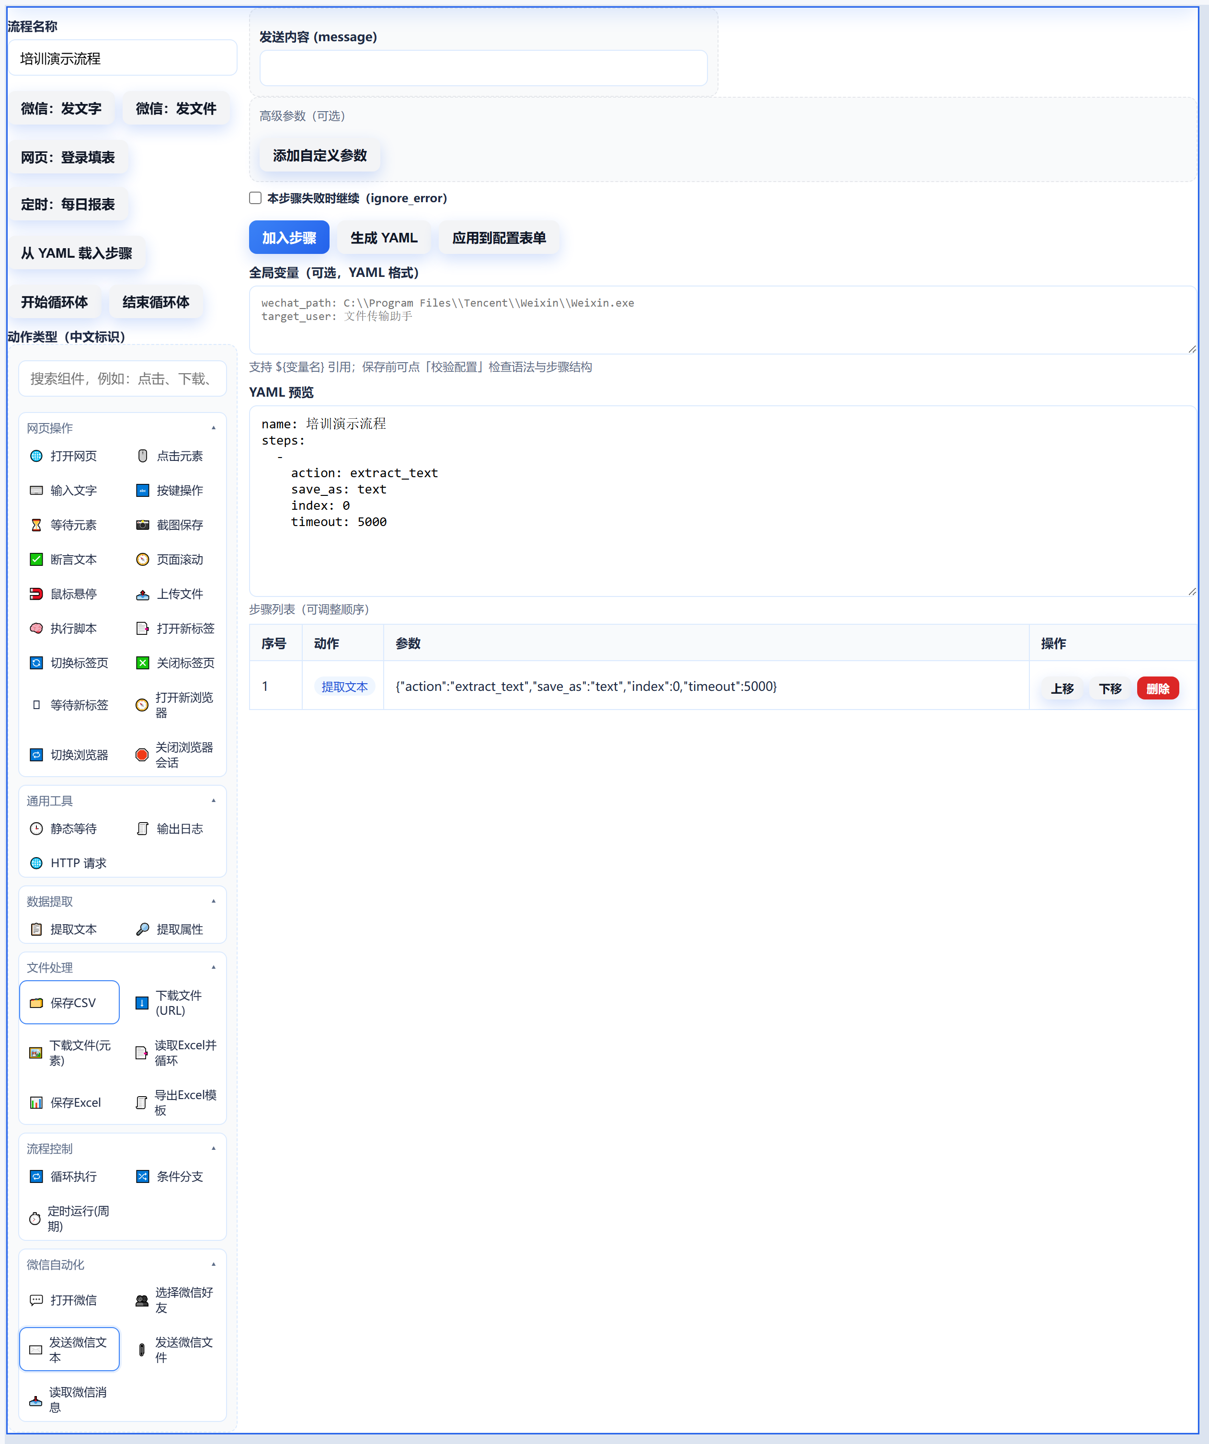
Task: Pick the 打开微信 speech bubble icon
Action: 36,1300
